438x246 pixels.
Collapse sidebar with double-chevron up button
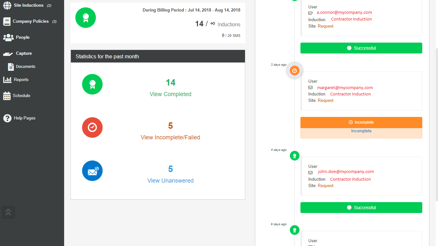click(x=8, y=212)
